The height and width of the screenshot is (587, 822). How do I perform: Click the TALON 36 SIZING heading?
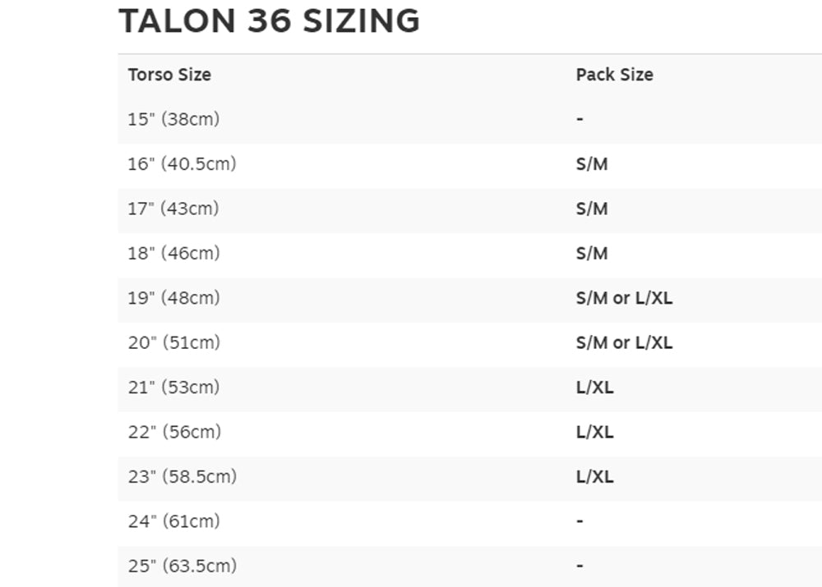pyautogui.click(x=269, y=21)
